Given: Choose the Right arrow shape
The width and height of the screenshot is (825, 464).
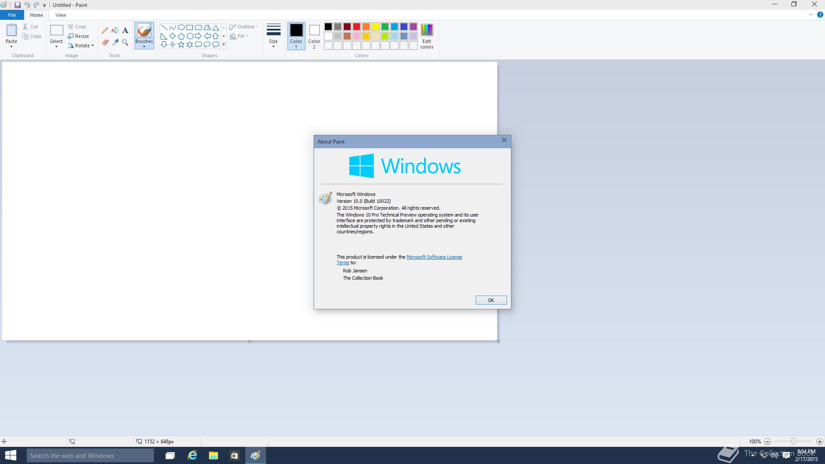Looking at the screenshot, I should point(198,36).
